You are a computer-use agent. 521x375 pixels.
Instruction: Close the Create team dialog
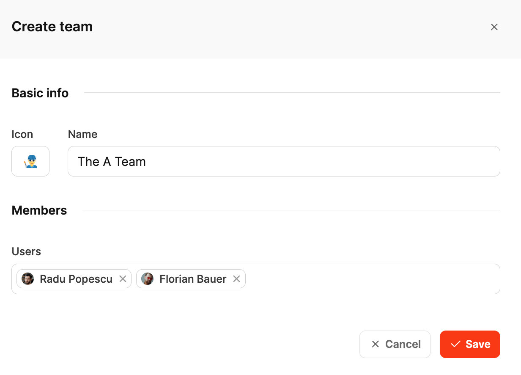pos(494,27)
